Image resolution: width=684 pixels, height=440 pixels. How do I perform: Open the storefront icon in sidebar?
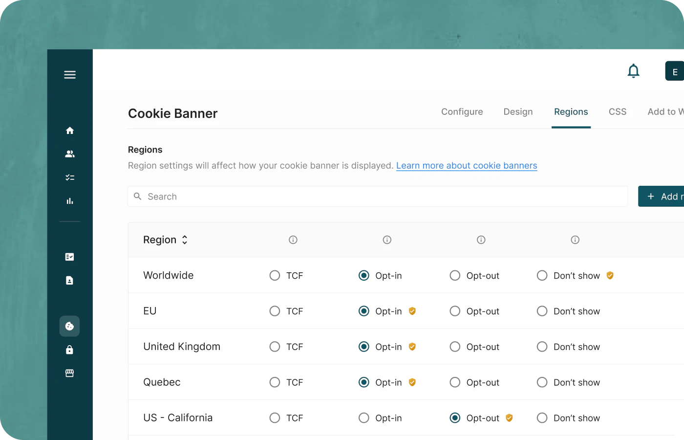[69, 373]
